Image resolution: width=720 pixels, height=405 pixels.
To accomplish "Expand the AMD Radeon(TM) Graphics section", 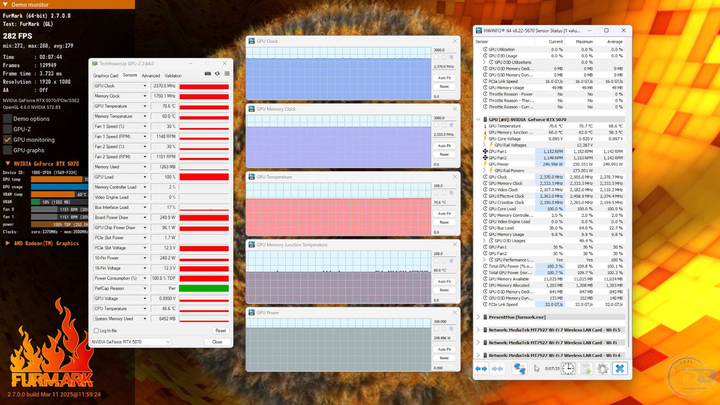I will (7, 243).
